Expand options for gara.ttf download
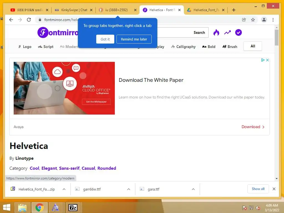 pos(193,189)
